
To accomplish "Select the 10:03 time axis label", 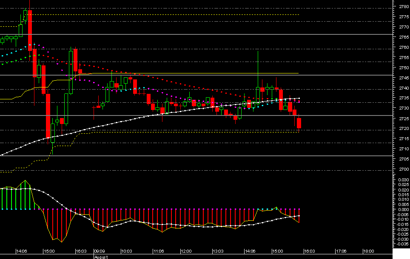I will coord(127,251).
